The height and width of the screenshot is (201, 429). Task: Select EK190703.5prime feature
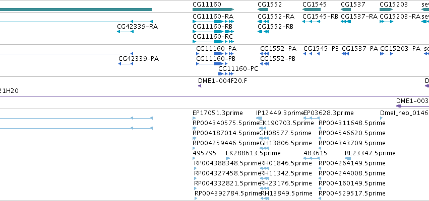pyautogui.click(x=286, y=123)
